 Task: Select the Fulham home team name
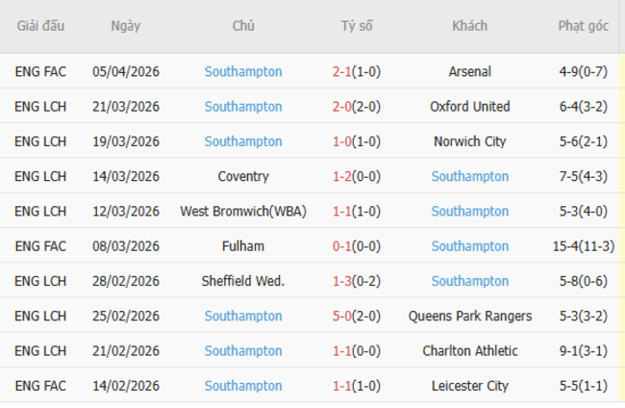click(x=243, y=246)
